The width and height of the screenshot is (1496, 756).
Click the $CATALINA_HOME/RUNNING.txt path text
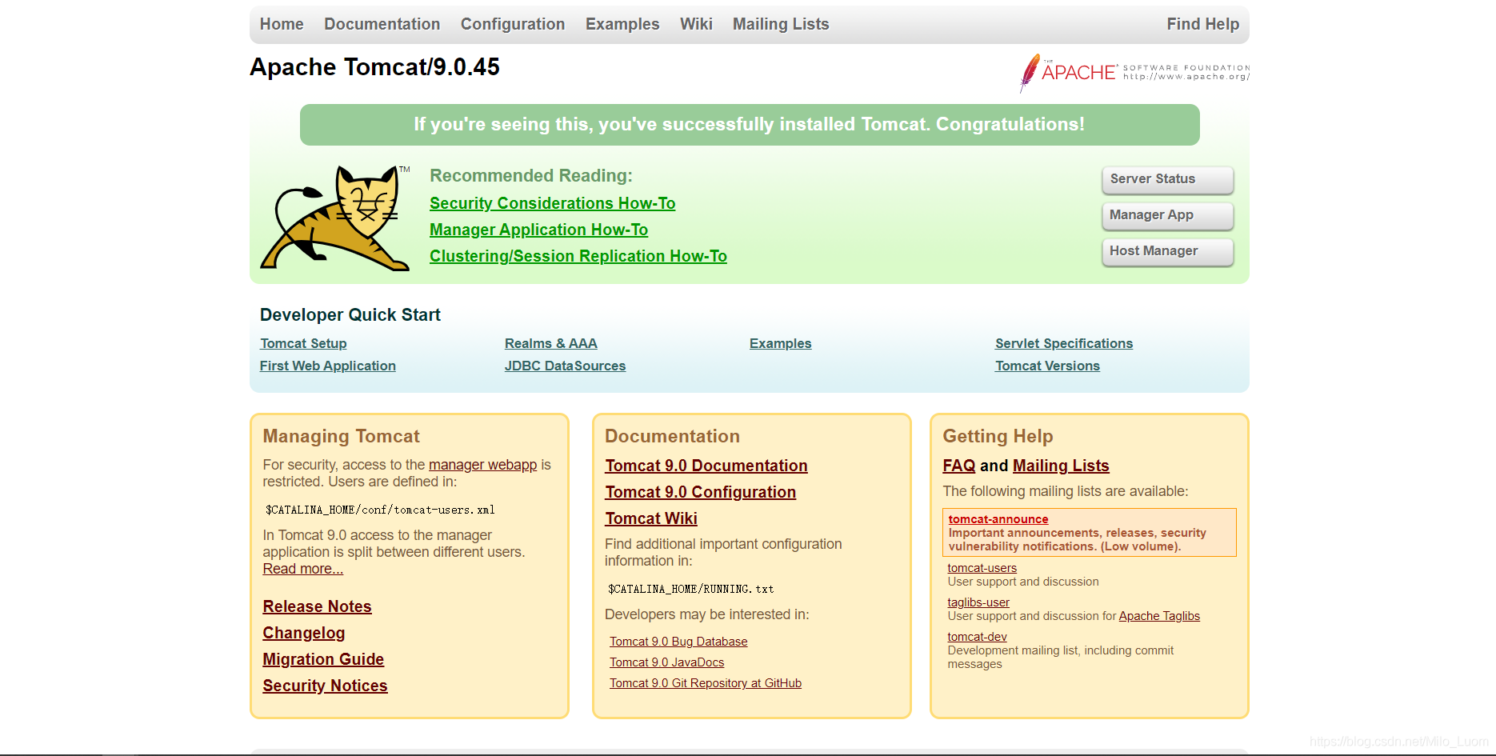click(691, 589)
